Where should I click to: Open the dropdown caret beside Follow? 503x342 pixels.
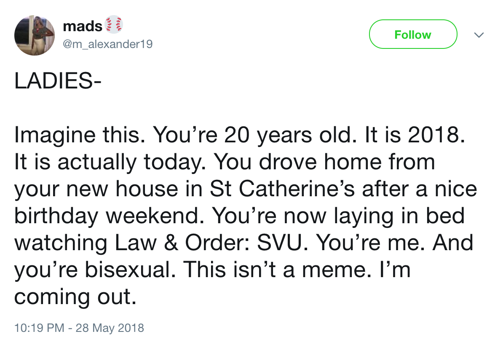[479, 35]
